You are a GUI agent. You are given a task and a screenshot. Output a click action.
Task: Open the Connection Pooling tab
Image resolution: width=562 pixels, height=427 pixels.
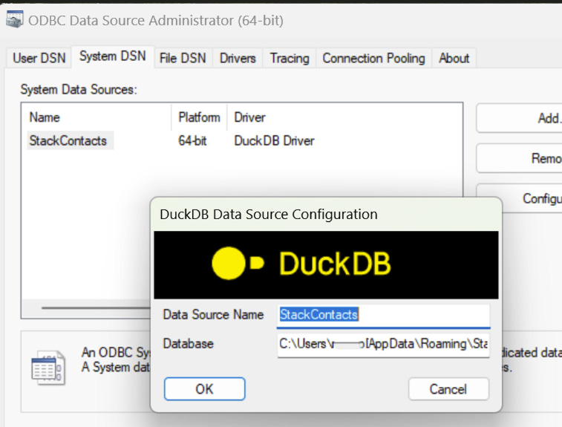374,58
